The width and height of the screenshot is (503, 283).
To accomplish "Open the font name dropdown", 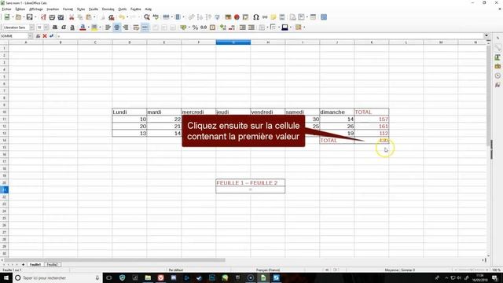I will coord(31,28).
